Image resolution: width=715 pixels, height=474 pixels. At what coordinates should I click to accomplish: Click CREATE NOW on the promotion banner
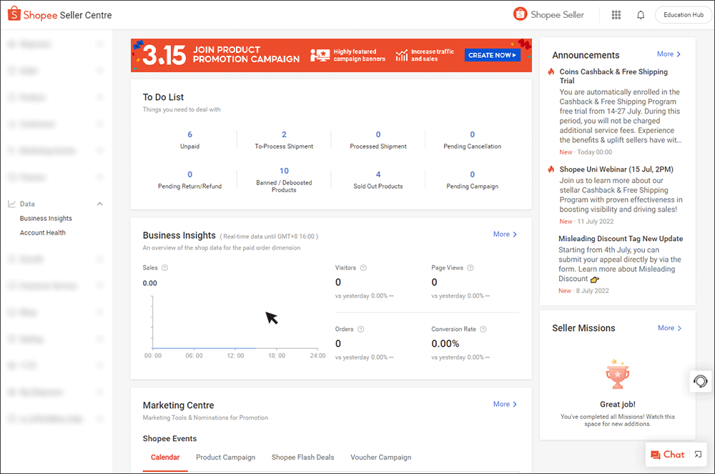pos(493,55)
